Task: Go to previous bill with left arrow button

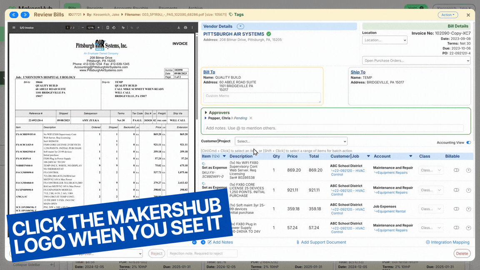Action: point(14,15)
